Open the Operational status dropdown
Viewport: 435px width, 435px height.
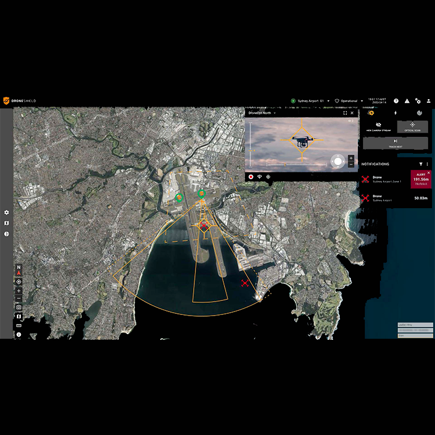pyautogui.click(x=362, y=101)
